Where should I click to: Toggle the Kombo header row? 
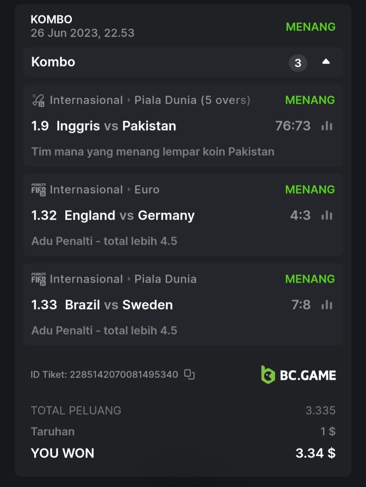tap(162, 62)
